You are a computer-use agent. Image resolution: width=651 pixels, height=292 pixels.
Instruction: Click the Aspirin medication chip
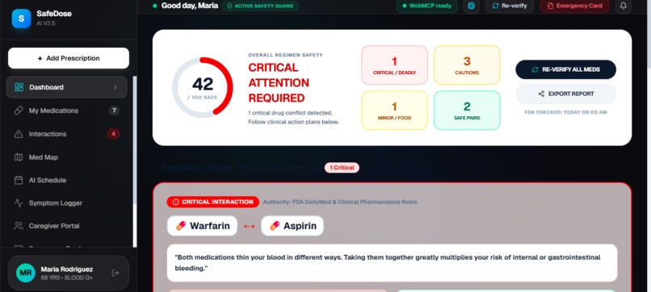click(292, 226)
